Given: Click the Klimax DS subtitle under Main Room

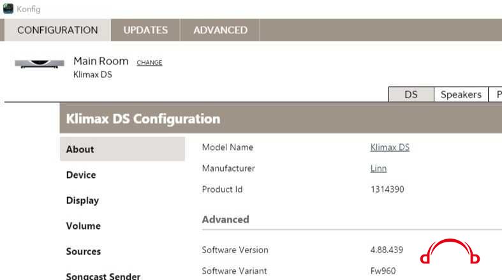Looking at the screenshot, I should (x=93, y=75).
